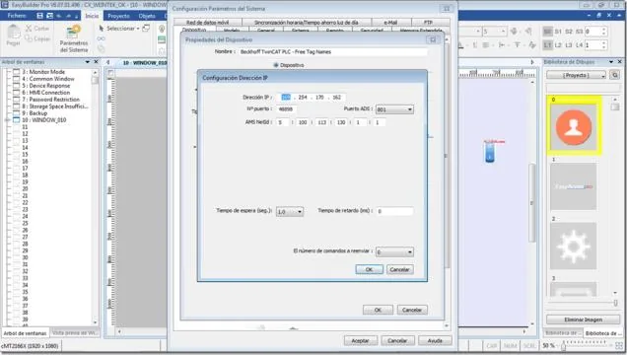Image resolution: width=627 pixels, height=355 pixels.
Task: Close the Biblioteca de Dibujos panel
Action: click(x=620, y=62)
